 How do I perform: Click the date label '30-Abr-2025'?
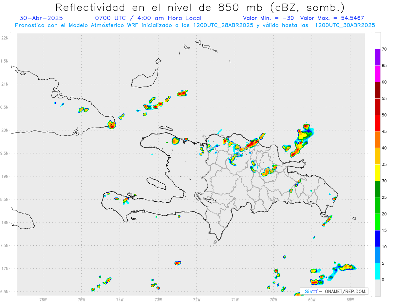41,18
